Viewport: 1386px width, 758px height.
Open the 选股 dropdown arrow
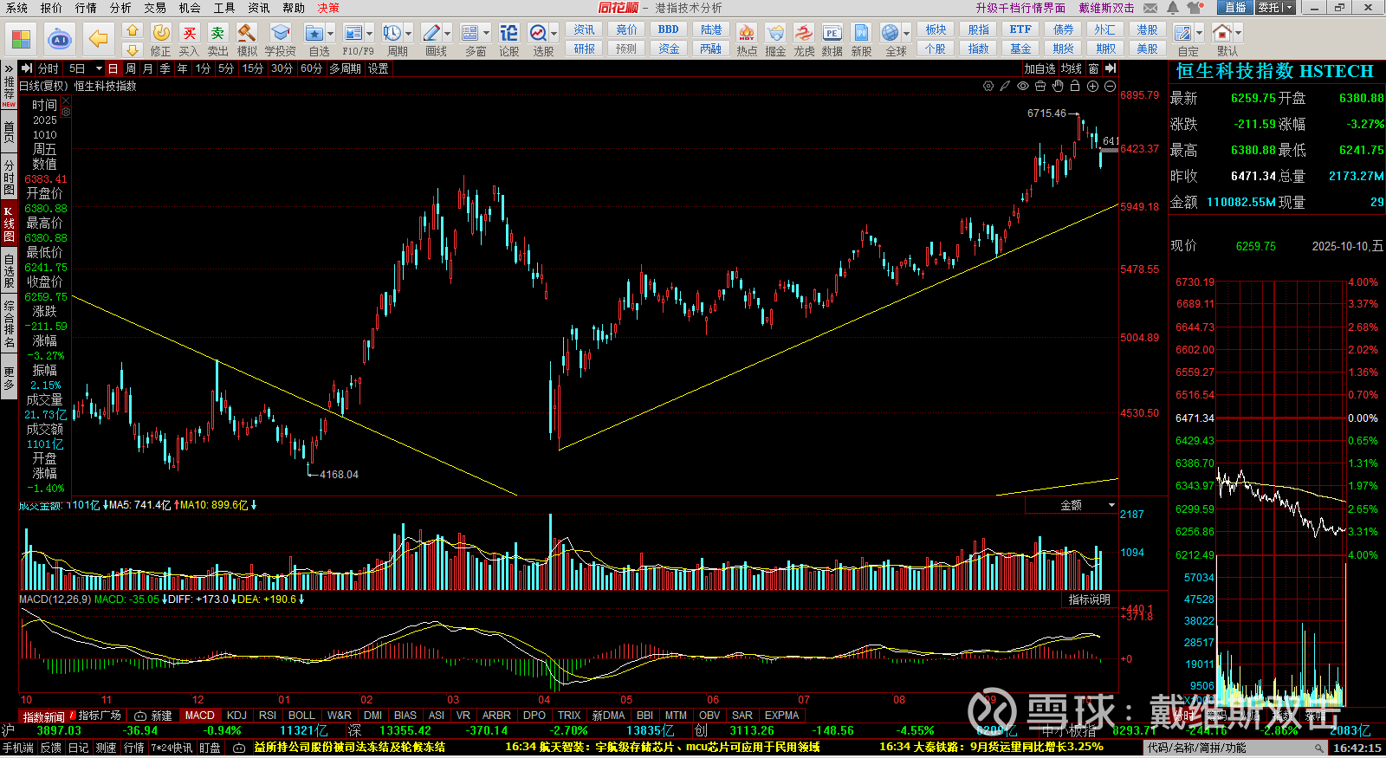coord(554,34)
